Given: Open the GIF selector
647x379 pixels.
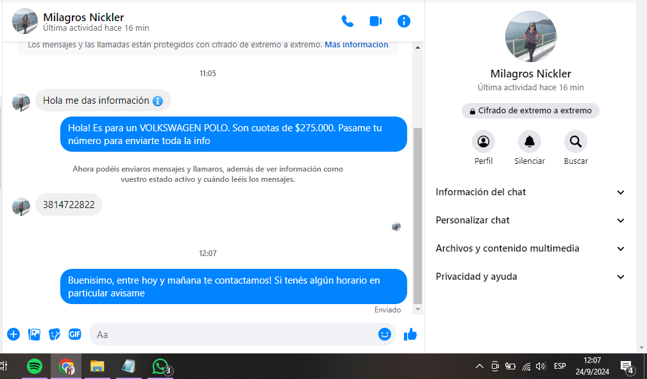Looking at the screenshot, I should (75, 334).
